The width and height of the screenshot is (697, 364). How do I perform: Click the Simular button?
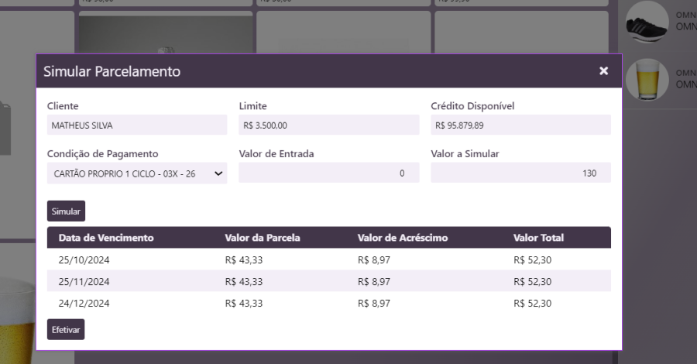(66, 211)
